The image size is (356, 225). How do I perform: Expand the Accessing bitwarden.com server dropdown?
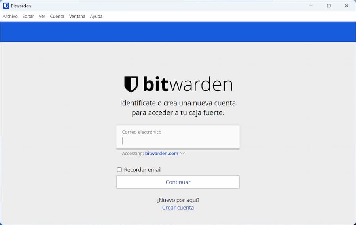point(165,154)
